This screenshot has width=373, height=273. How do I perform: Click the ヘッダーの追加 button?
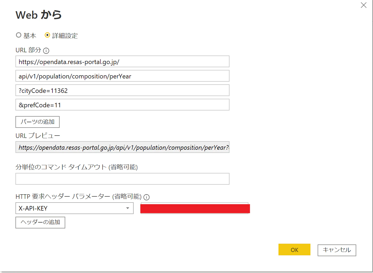tap(40, 222)
